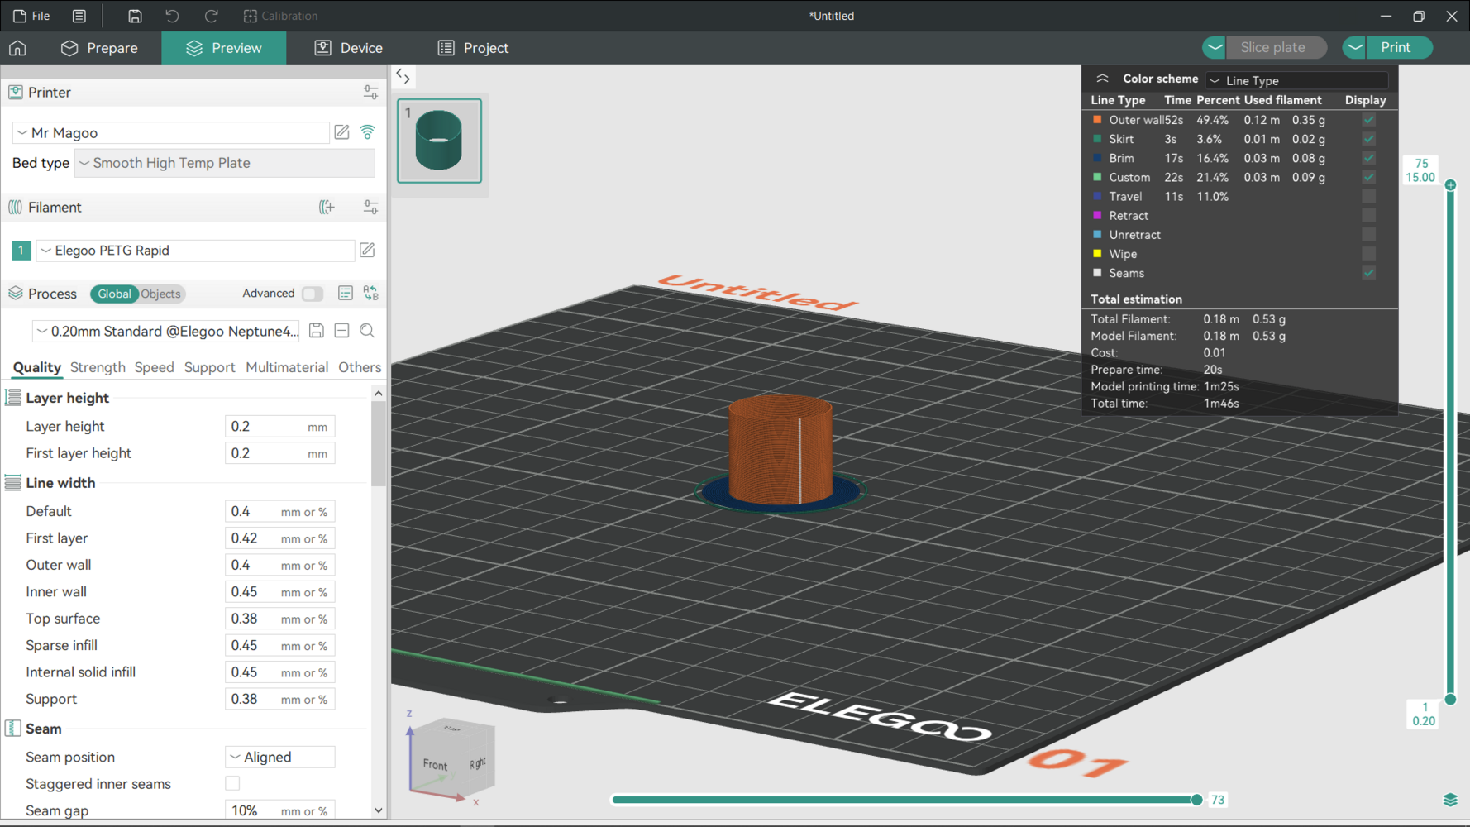The height and width of the screenshot is (827, 1470).
Task: Save the current process preset
Action: click(x=316, y=331)
